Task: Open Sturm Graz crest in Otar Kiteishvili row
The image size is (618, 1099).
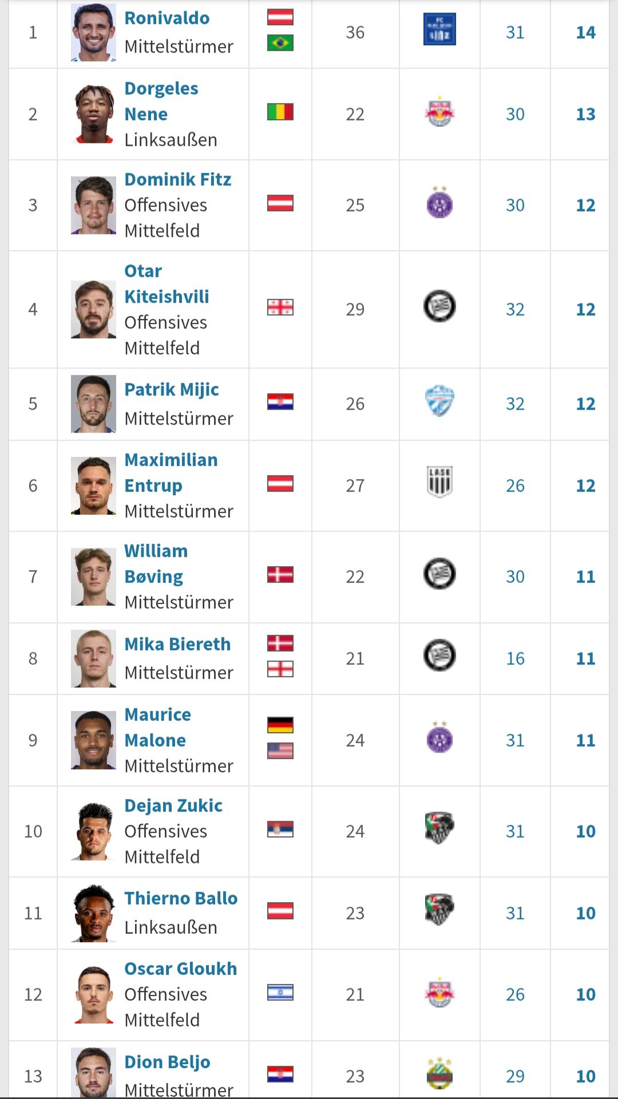Action: tap(439, 306)
